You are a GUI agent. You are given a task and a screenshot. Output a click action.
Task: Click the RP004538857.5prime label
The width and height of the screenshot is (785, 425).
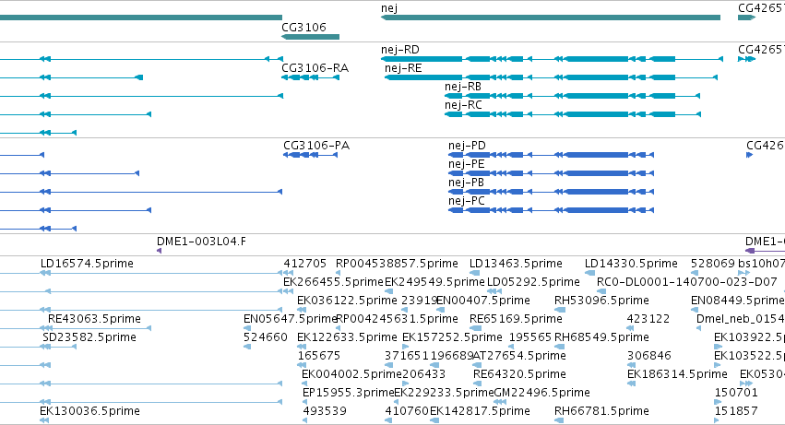coord(397,264)
